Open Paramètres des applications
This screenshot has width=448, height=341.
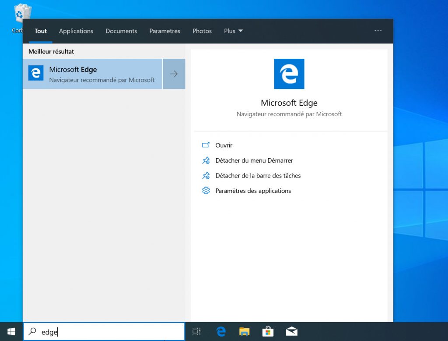click(253, 191)
